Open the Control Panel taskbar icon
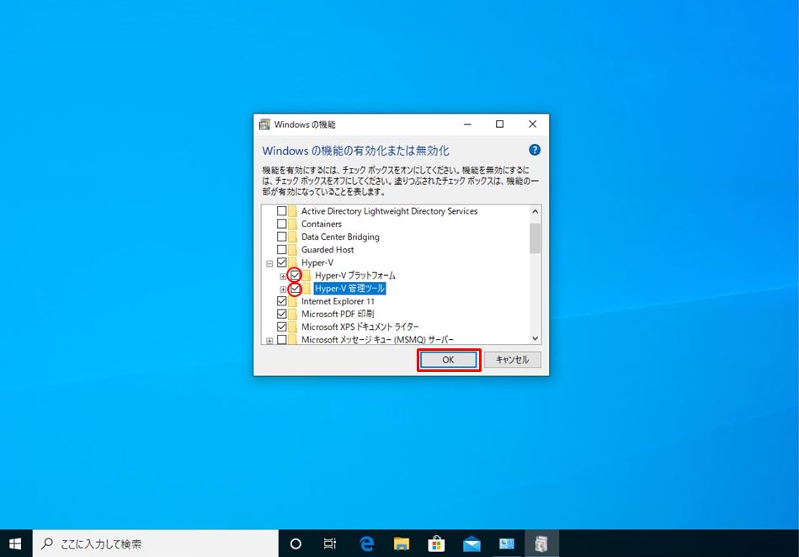 coord(507,544)
